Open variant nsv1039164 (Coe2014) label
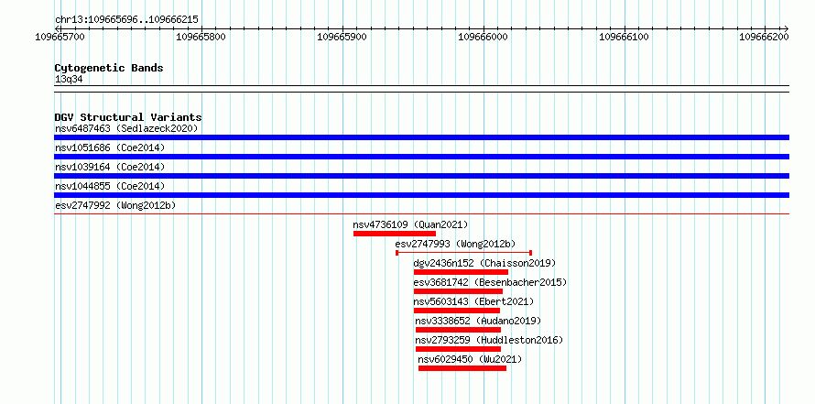 coord(110,167)
